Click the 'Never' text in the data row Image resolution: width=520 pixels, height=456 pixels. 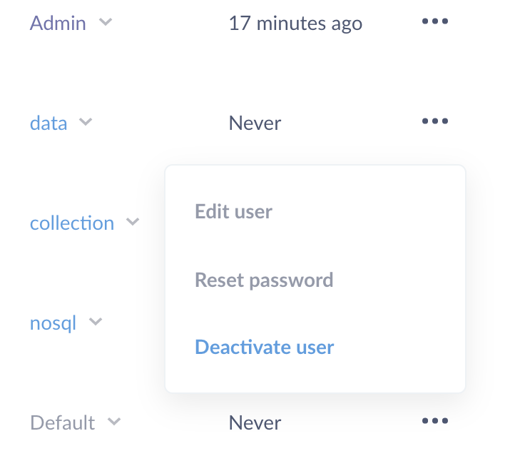tap(255, 123)
